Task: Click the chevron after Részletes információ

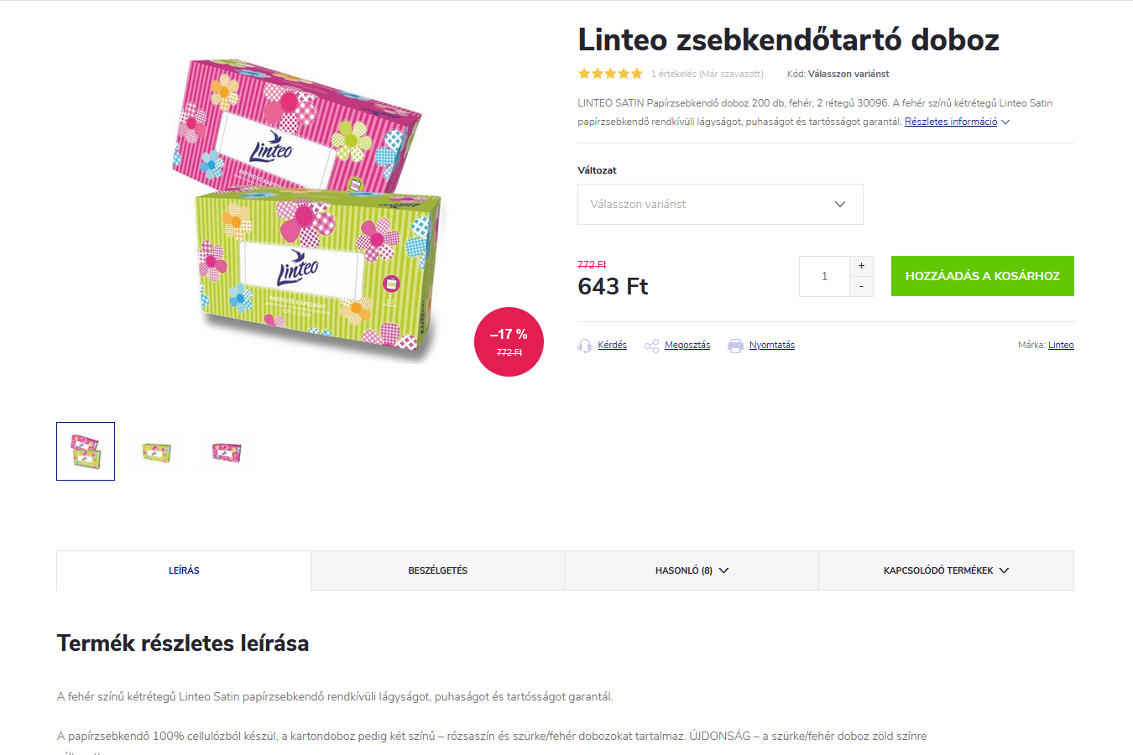Action: (x=1005, y=122)
